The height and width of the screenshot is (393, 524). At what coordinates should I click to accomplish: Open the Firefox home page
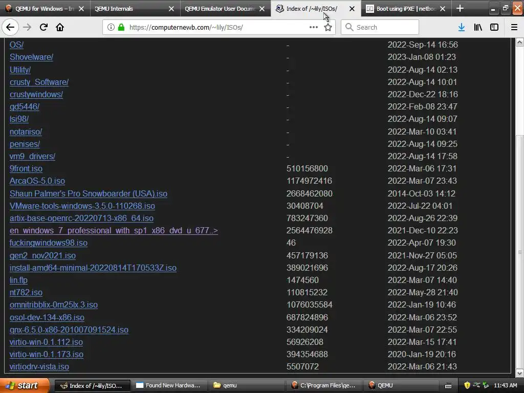60,28
